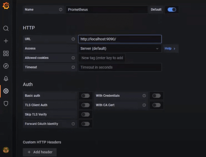Open the Configuration gear icon
Screen dimensions: 206x157
coord(6,91)
